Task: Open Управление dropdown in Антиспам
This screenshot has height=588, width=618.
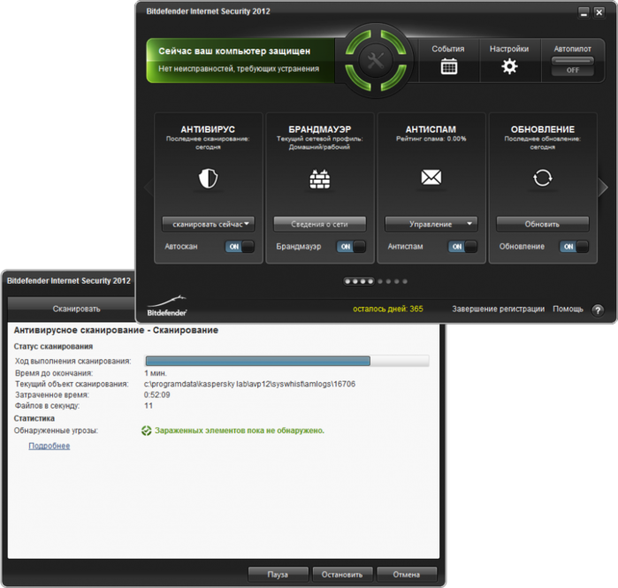Action: click(x=431, y=224)
